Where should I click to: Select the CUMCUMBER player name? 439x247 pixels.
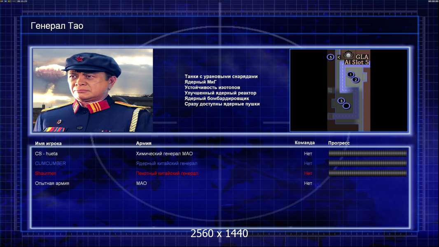(x=50, y=163)
